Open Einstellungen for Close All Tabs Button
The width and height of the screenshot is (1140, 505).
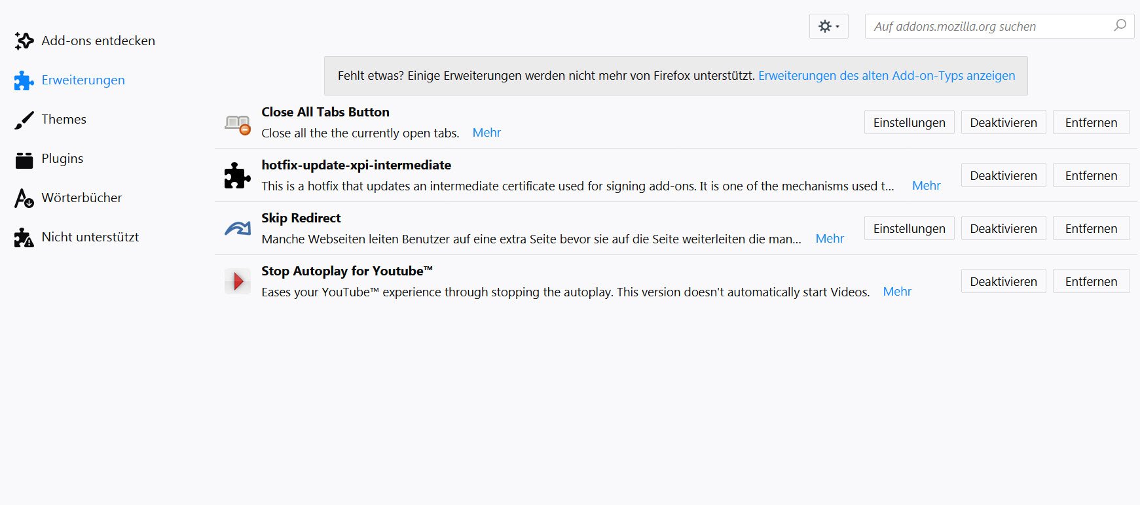coord(909,122)
